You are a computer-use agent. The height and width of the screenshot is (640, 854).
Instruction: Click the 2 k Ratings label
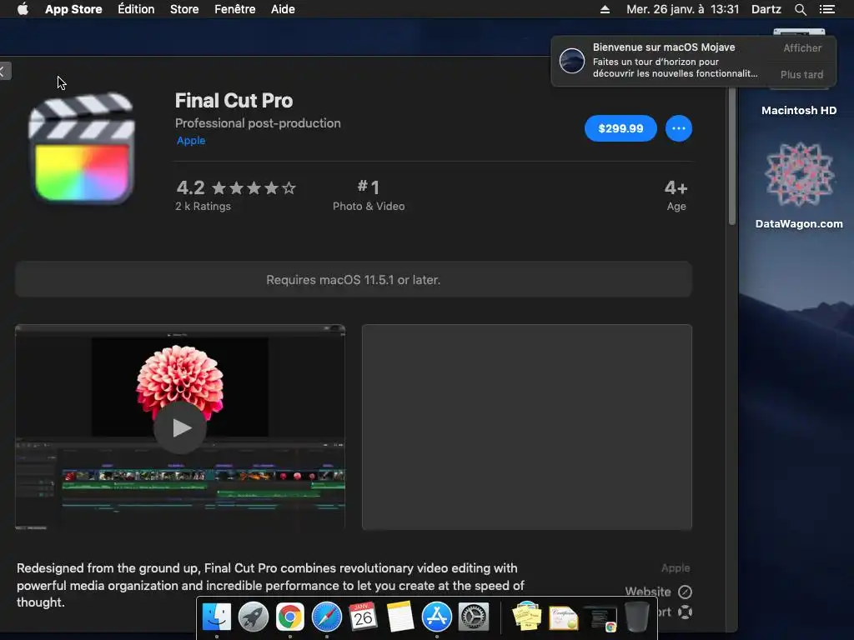(203, 207)
